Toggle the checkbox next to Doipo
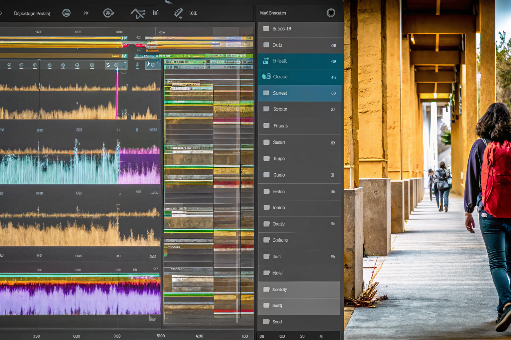 (266, 158)
